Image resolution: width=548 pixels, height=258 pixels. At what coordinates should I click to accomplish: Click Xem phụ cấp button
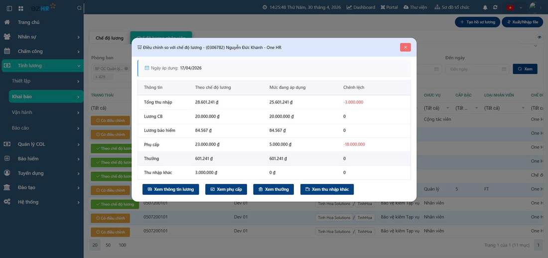click(x=226, y=189)
